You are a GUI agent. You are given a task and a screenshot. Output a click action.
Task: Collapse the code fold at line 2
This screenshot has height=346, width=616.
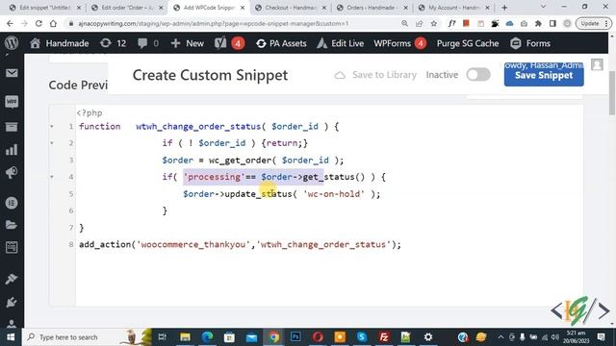point(51,143)
